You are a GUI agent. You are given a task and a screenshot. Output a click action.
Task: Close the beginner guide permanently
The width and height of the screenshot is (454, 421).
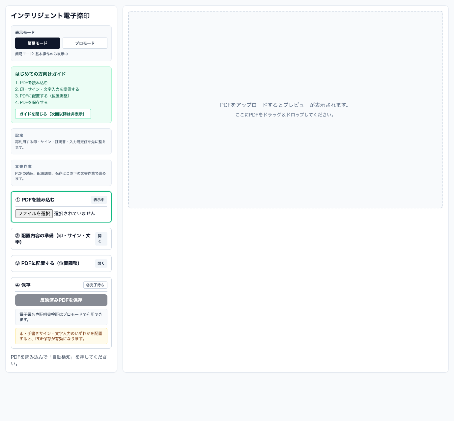point(53,114)
